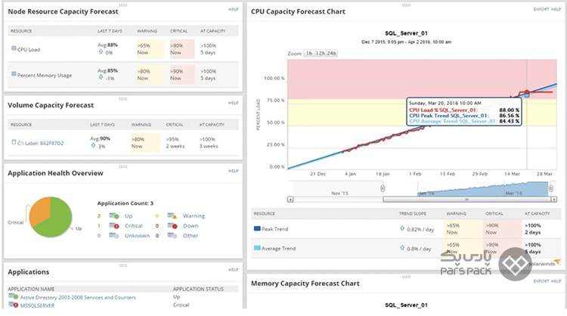Image resolution: width=567 pixels, height=316 pixels.
Task: Click the navigator scrollbar right arrow
Action: pos(553,200)
